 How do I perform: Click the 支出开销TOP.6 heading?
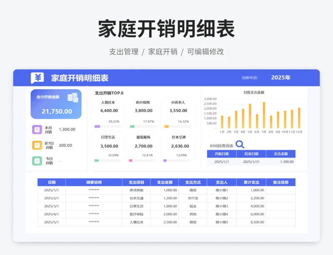tap(109, 93)
